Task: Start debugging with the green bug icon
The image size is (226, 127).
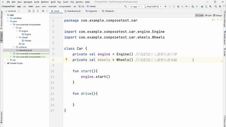Action: pyautogui.click(x=178, y=6)
